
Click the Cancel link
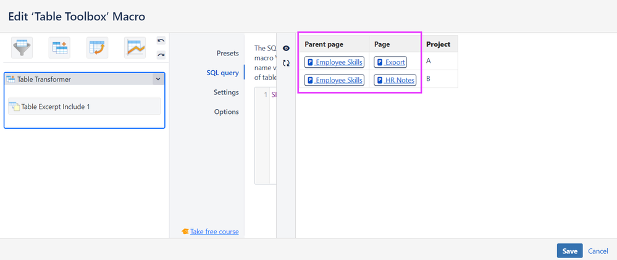pos(598,251)
